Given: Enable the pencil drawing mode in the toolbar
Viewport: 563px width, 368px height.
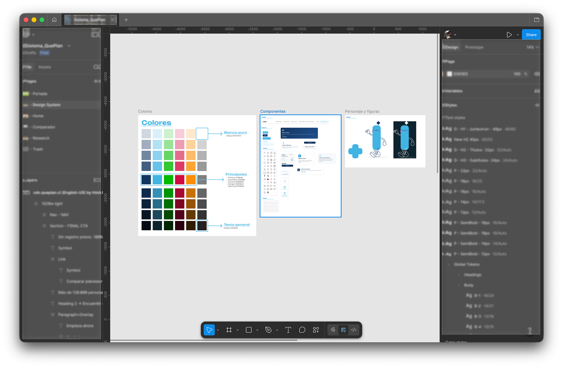Looking at the screenshot, I should point(333,330).
